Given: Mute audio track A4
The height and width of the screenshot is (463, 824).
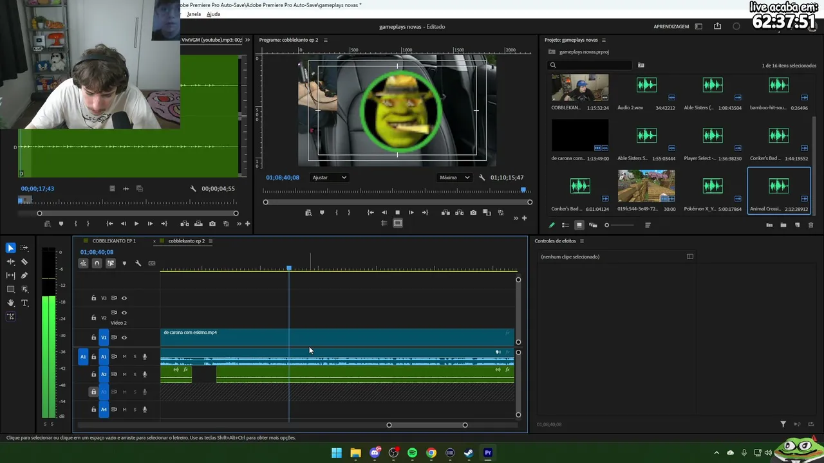Looking at the screenshot, I should (124, 410).
